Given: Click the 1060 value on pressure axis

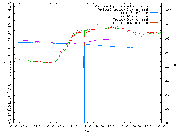Looking at the screenshot, I should click(x=168, y=11).
